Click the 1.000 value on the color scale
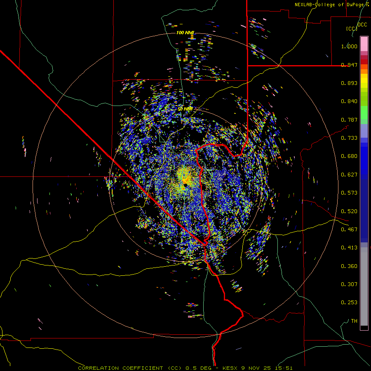 [349, 46]
